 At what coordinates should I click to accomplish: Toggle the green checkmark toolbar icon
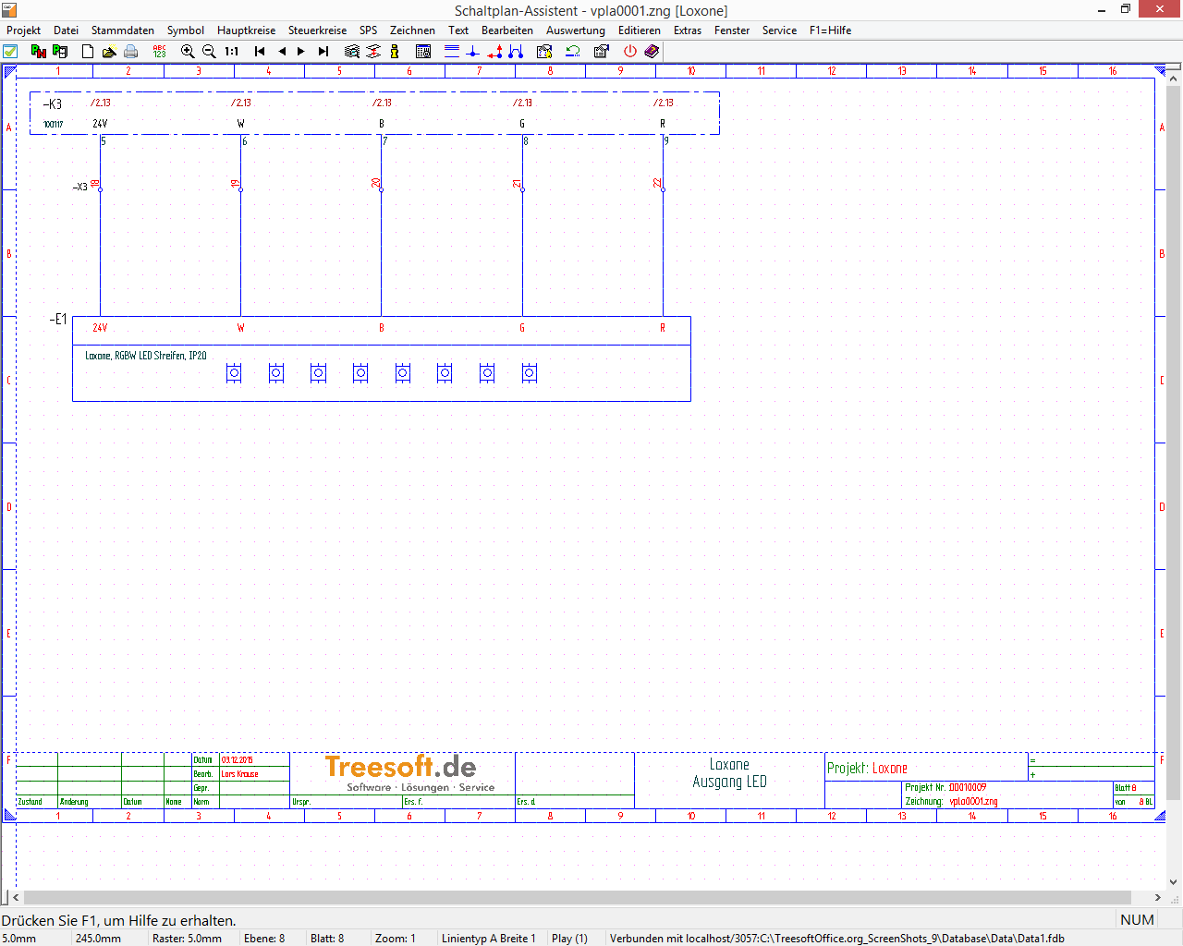[10, 52]
